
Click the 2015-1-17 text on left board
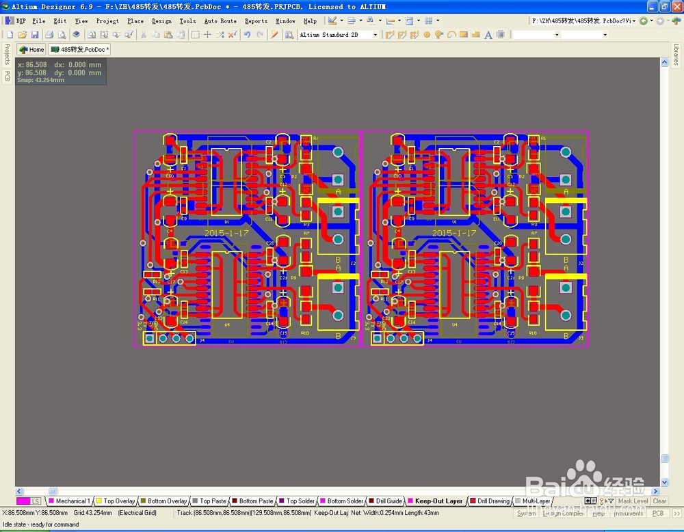coord(226,233)
